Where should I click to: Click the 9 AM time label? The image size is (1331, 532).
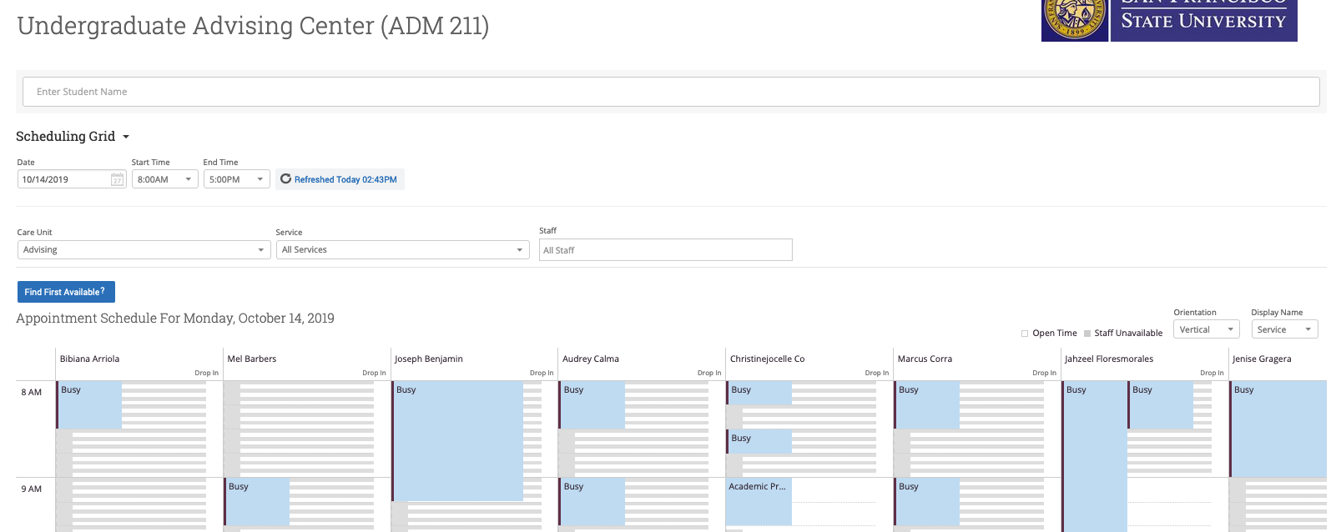click(32, 489)
